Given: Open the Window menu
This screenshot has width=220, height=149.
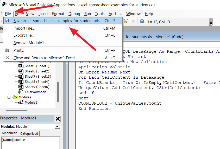Looking at the screenshot, I should (x=133, y=14).
